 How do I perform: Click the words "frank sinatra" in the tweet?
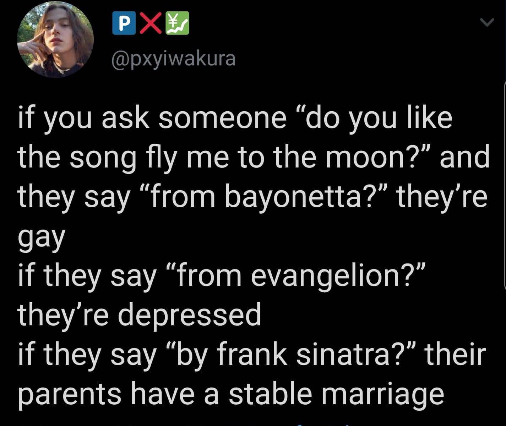(302, 355)
